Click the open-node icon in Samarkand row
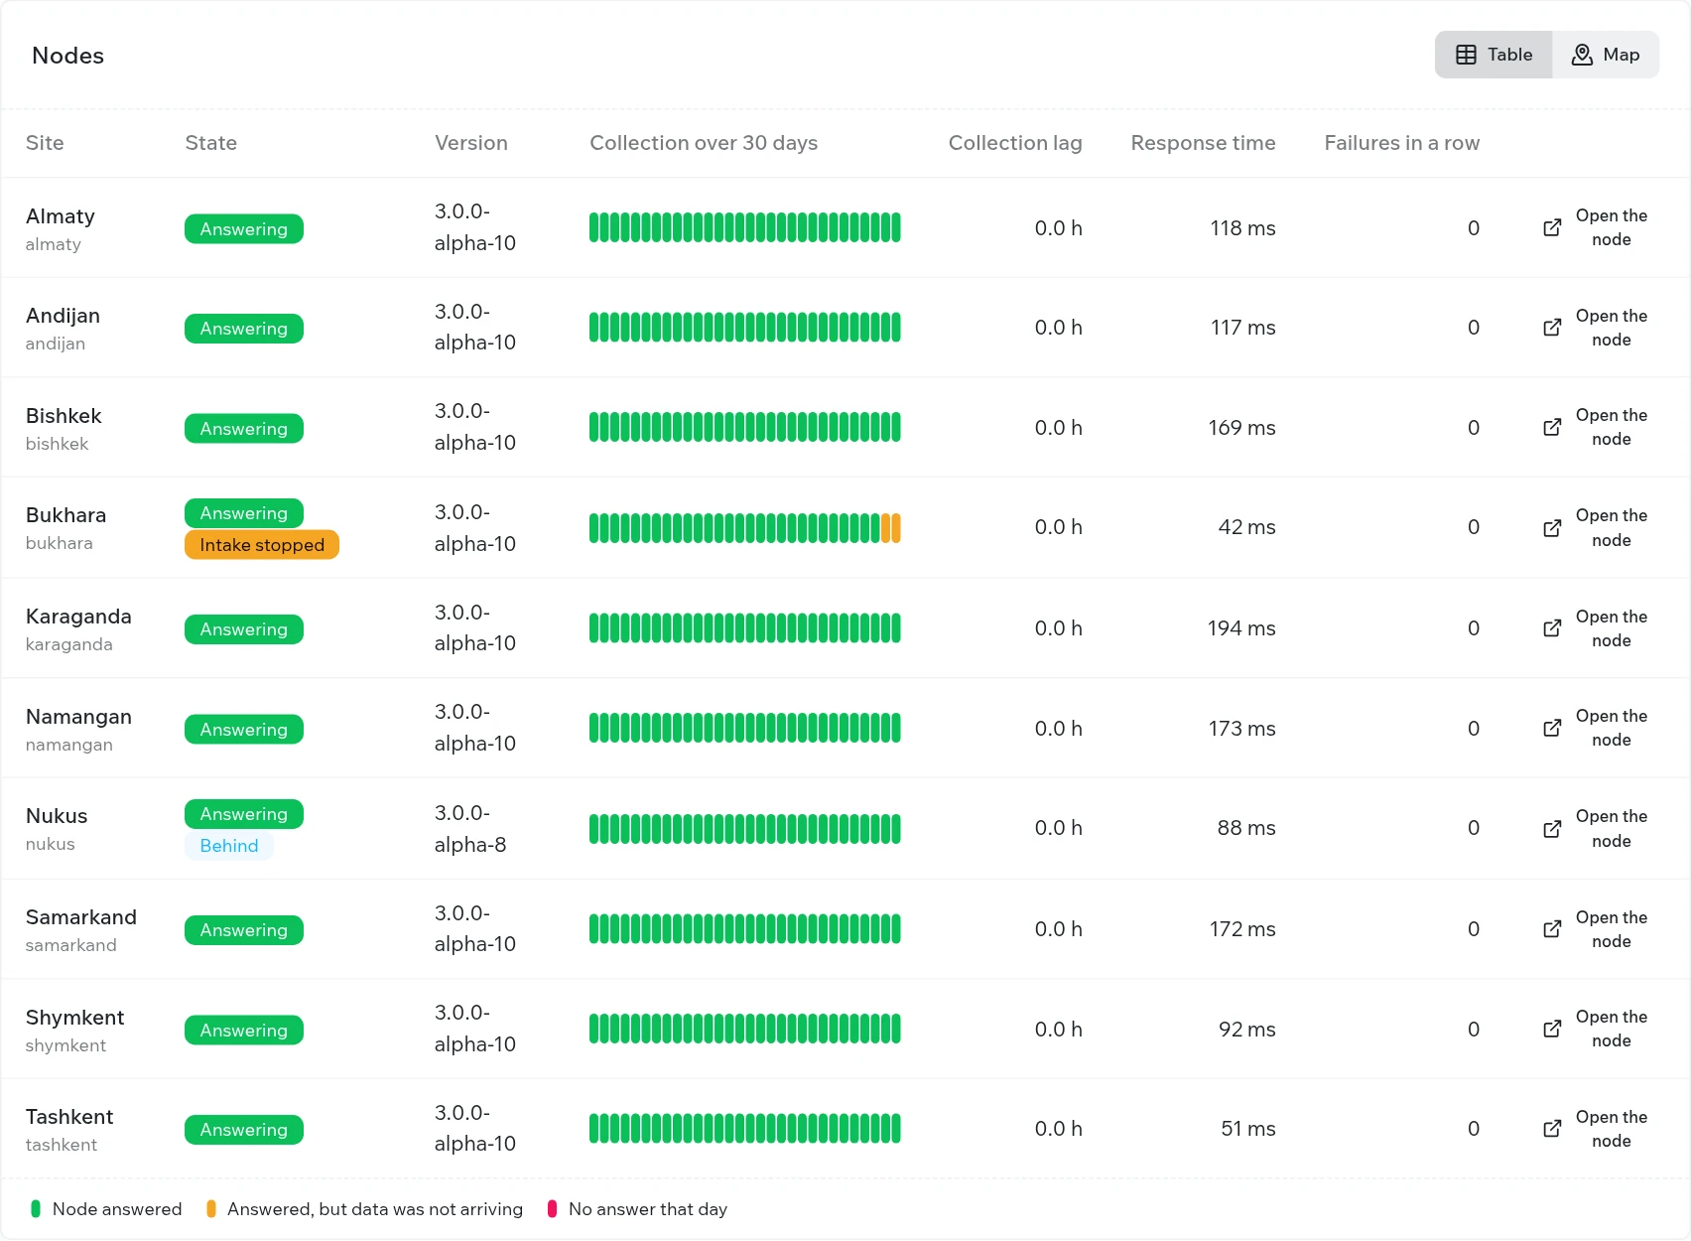The height and width of the screenshot is (1241, 1691). click(1552, 929)
